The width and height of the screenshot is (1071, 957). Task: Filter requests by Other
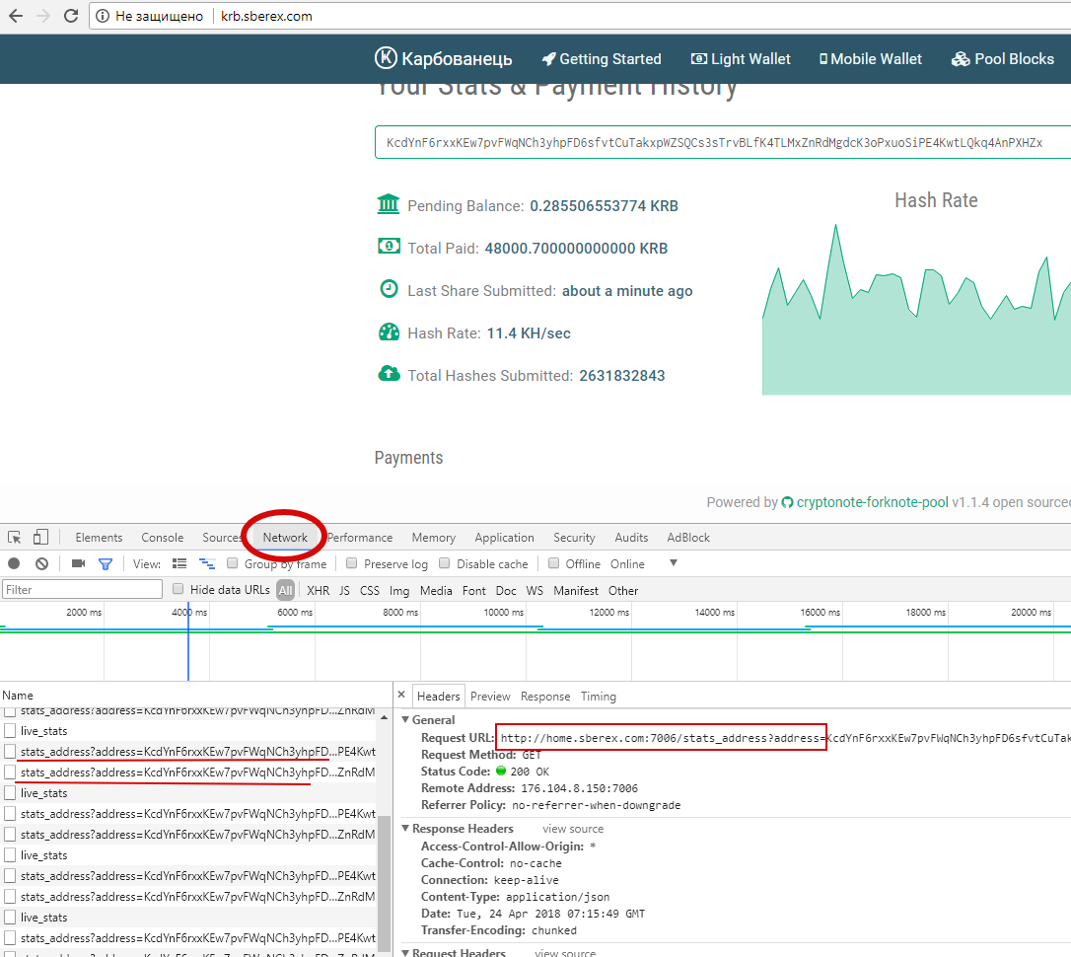623,590
